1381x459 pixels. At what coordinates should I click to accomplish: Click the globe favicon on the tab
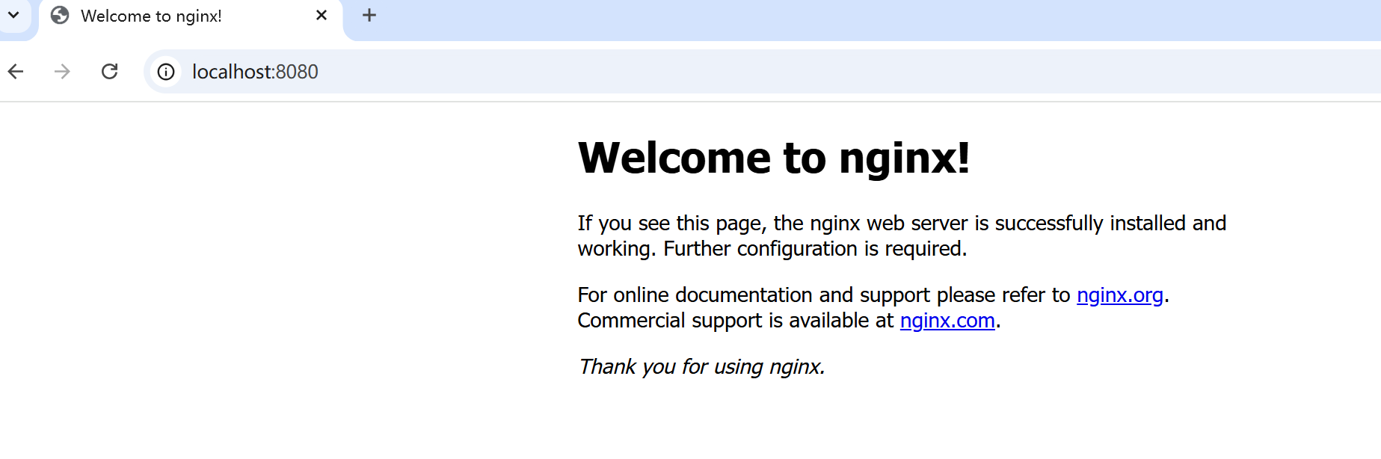(60, 16)
